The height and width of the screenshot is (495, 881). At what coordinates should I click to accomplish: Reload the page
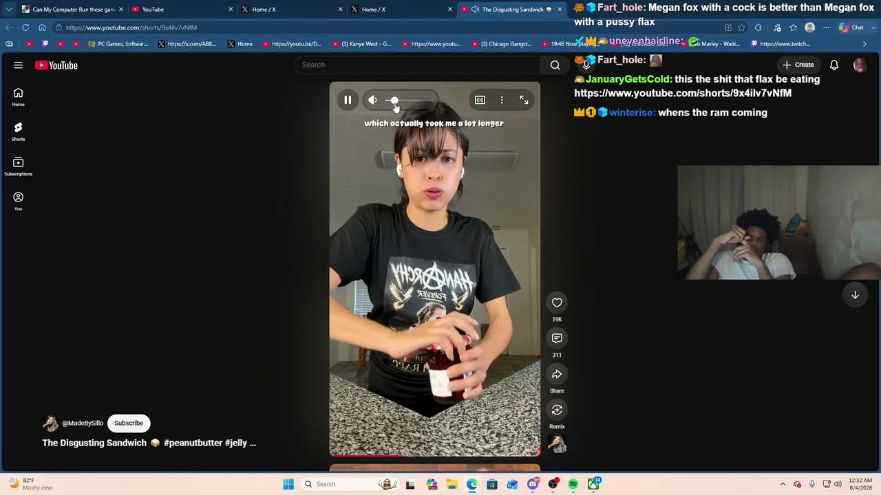point(25,27)
